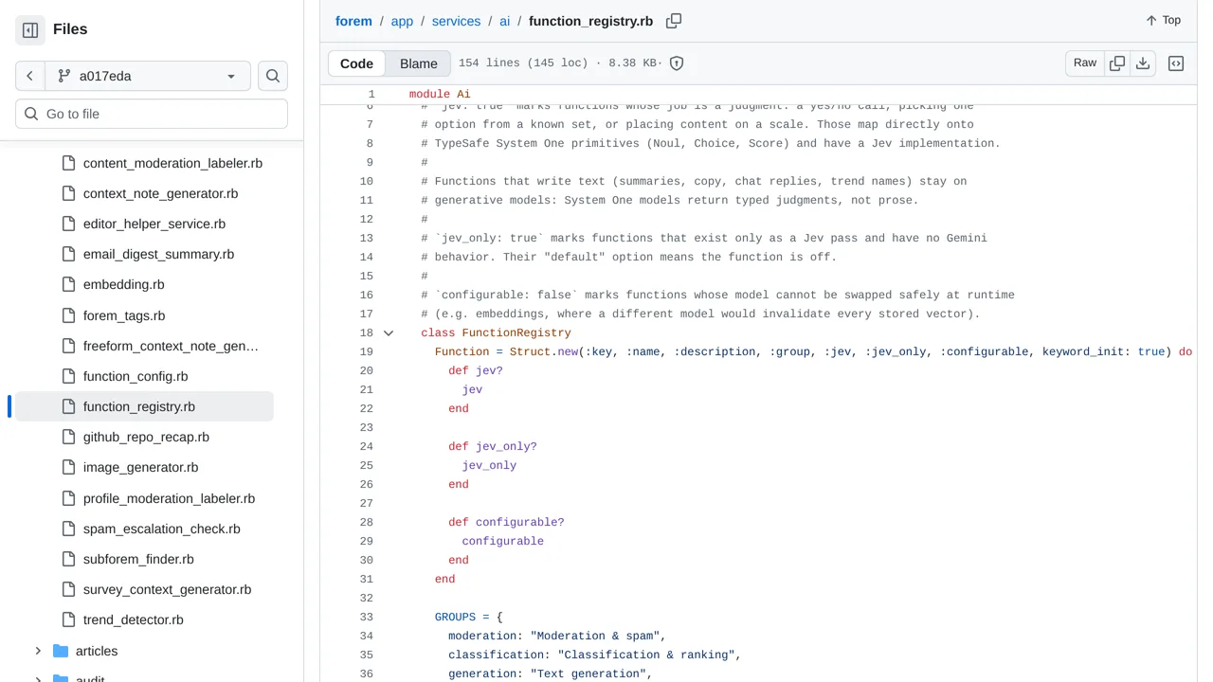Go back using the left arrow button

[30, 76]
